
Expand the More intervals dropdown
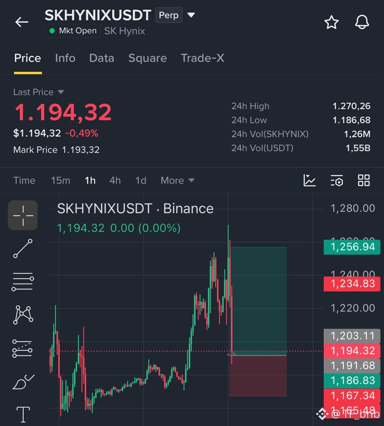click(178, 180)
